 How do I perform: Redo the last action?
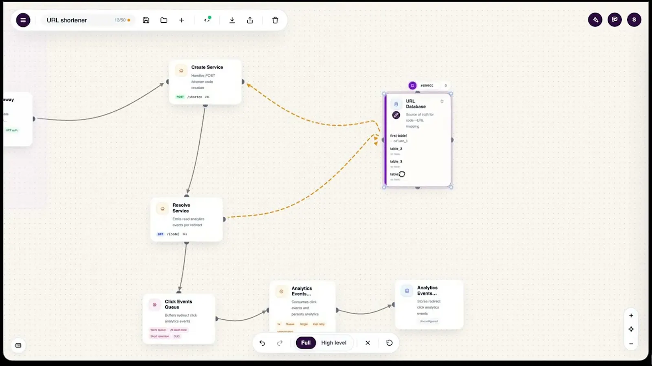[x=280, y=343]
